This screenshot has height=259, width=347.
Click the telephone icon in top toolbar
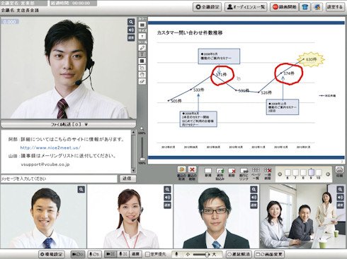coord(305,7)
